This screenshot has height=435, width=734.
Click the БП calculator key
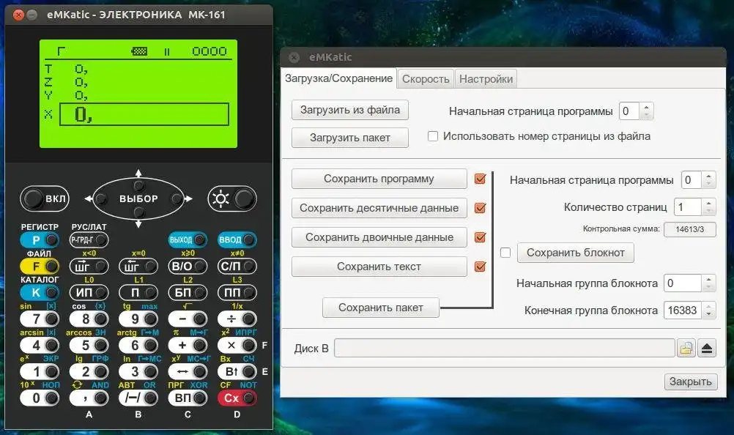click(188, 292)
